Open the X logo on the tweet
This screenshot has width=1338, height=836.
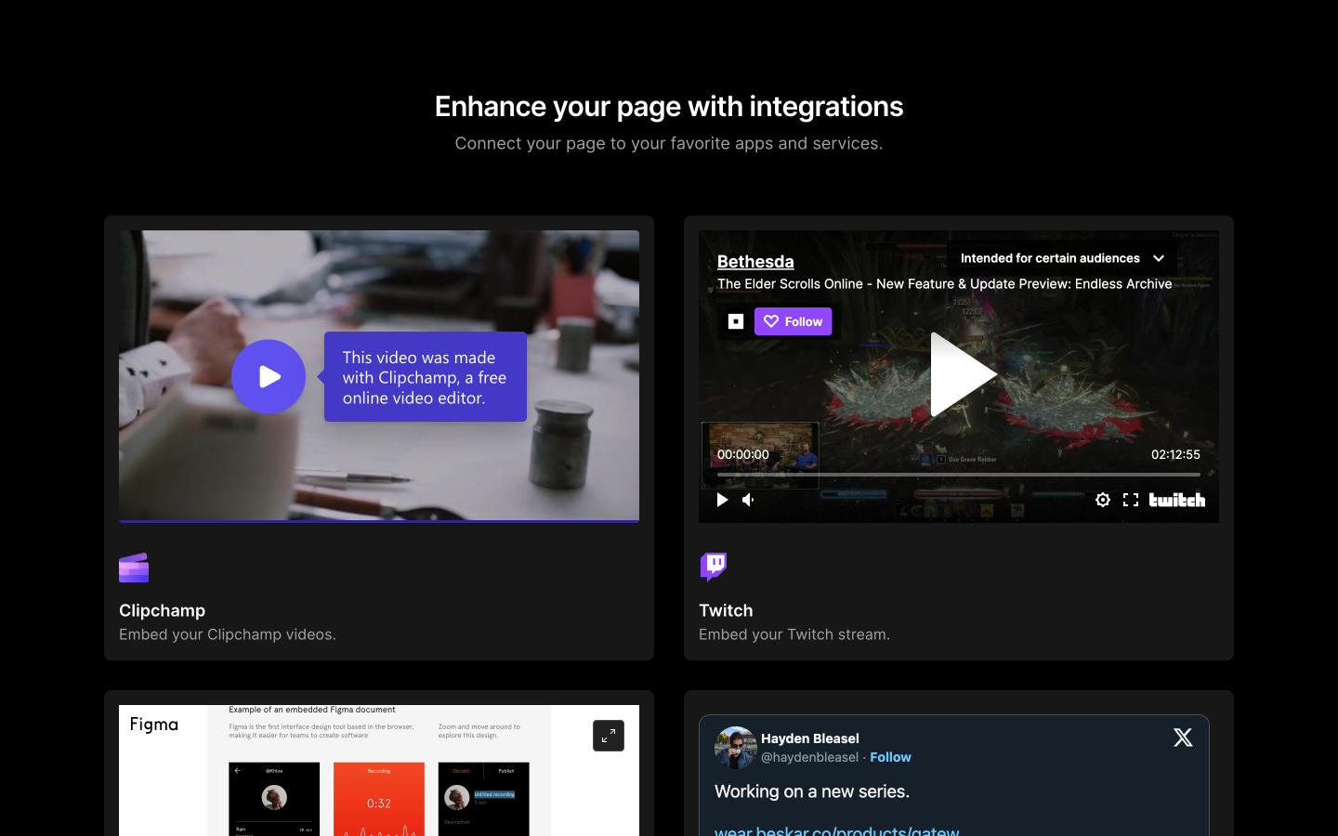coord(1183,738)
